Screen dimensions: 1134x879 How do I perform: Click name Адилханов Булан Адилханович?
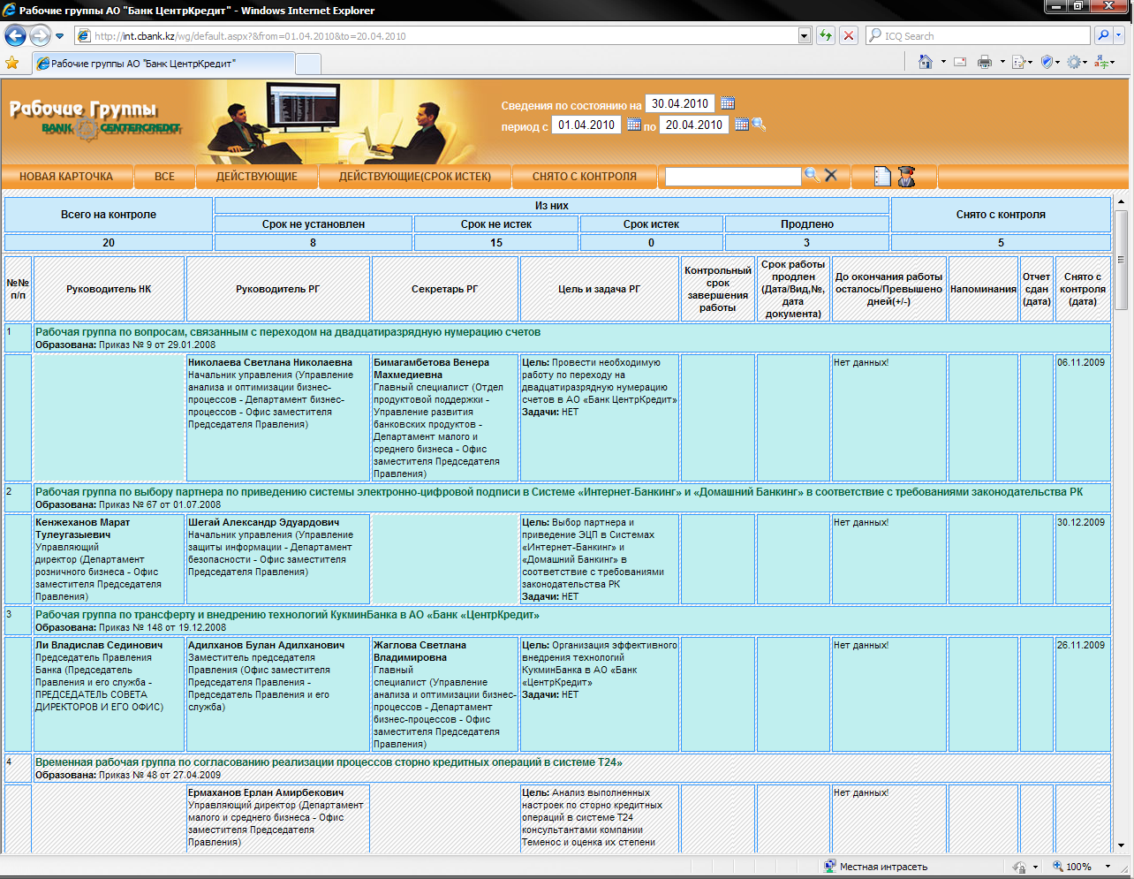click(x=266, y=645)
